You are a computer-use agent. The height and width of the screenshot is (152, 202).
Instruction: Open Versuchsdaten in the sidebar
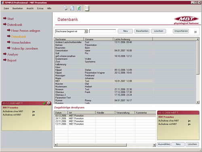click(x=21, y=43)
